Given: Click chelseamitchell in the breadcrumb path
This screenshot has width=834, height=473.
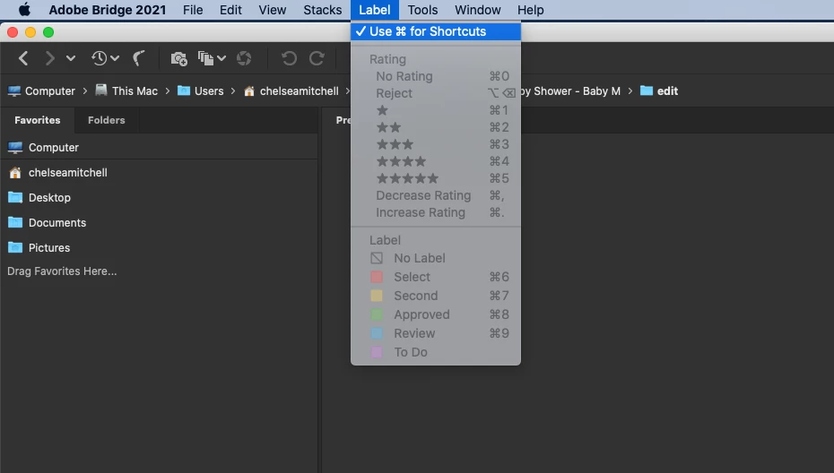Looking at the screenshot, I should tap(291, 90).
